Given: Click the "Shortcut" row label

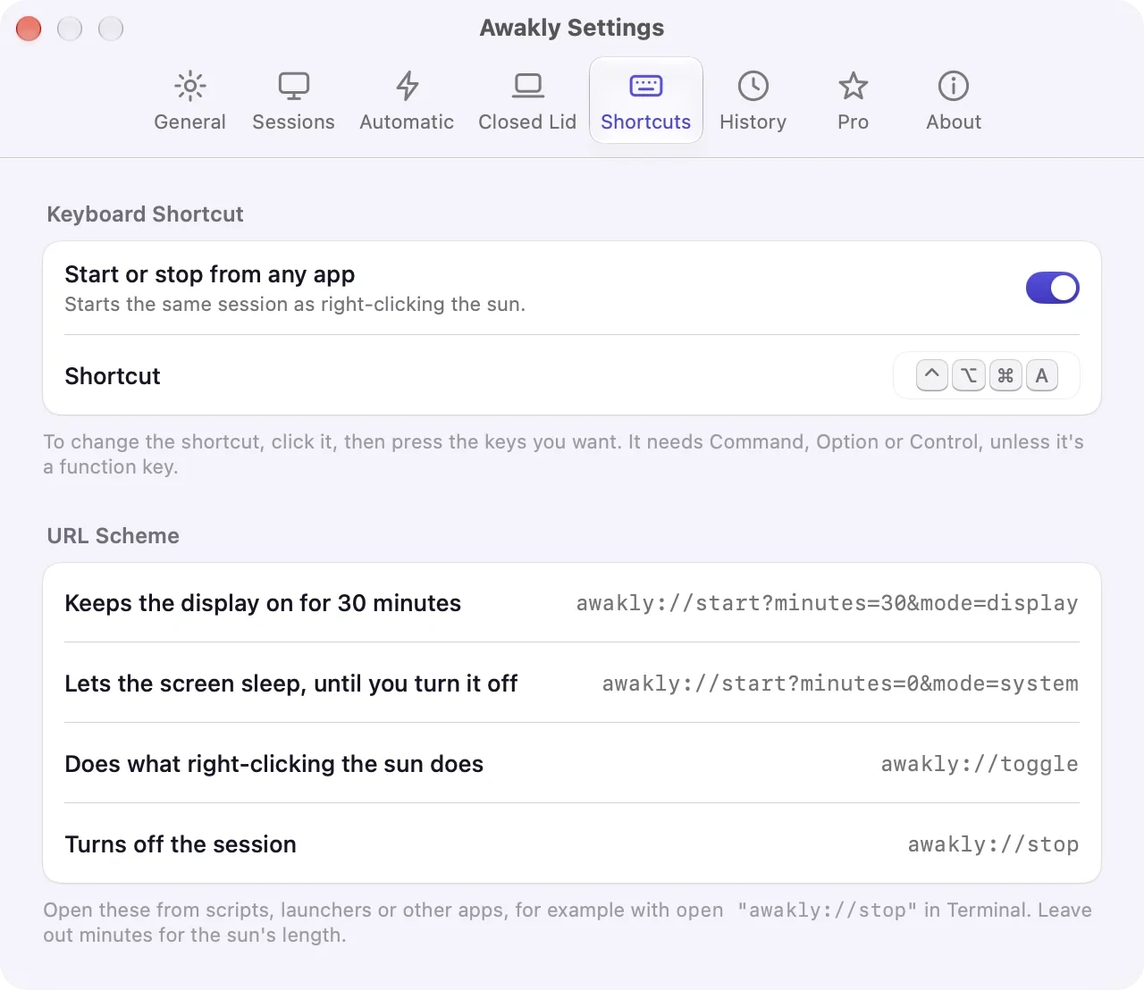Looking at the screenshot, I should coord(113,376).
